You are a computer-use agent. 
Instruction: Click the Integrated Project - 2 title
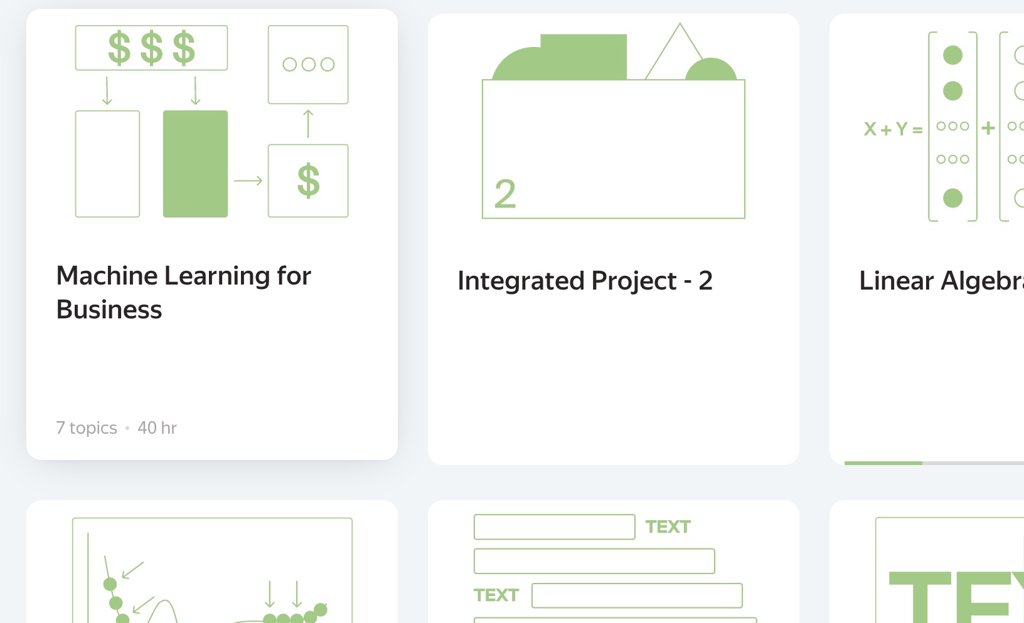click(x=585, y=281)
